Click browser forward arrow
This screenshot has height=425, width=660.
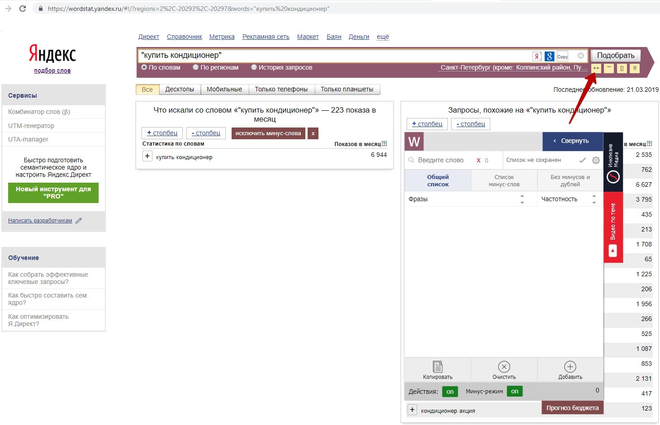8,9
